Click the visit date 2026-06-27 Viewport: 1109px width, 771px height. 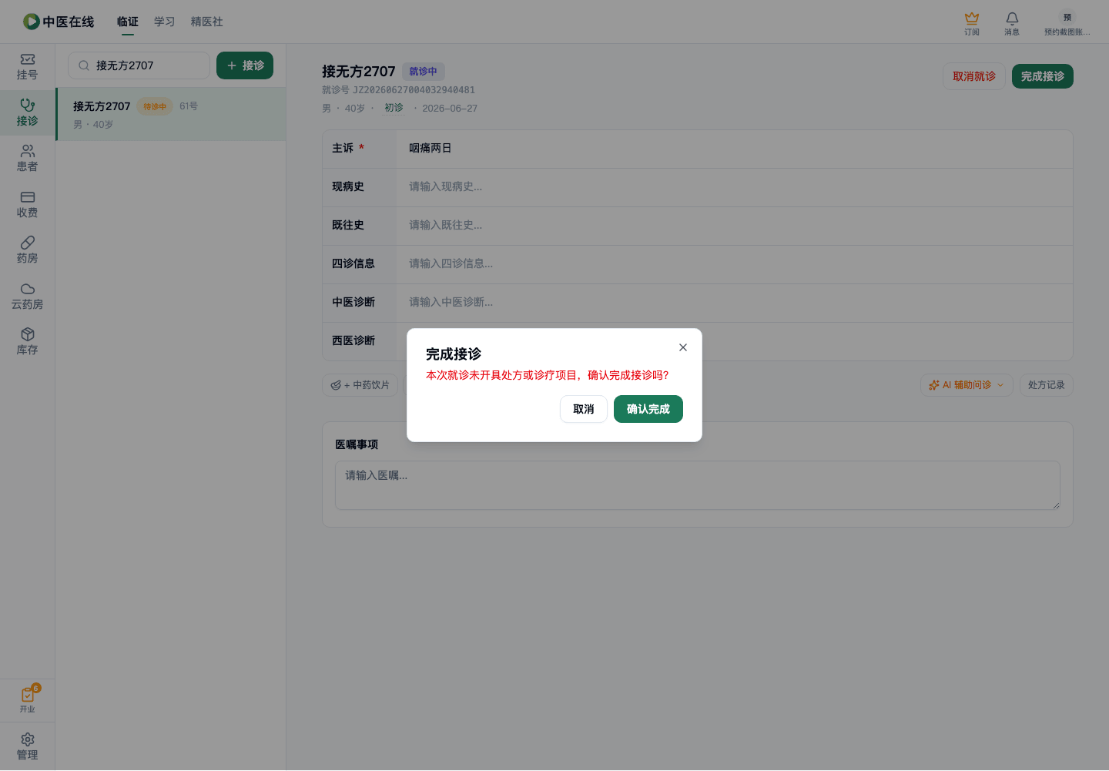click(x=450, y=109)
